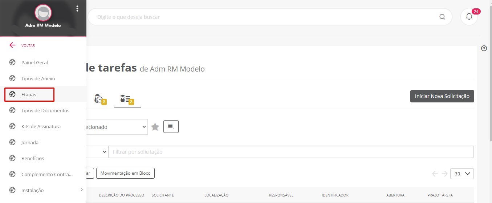
Task: Click the globe icon beside Etapas
Action: [x=12, y=94]
